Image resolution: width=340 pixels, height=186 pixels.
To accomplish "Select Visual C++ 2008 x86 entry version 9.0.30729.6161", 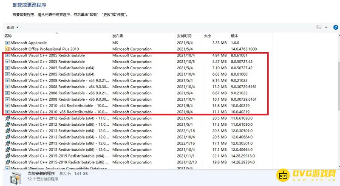I will pyautogui.click(x=48, y=99).
